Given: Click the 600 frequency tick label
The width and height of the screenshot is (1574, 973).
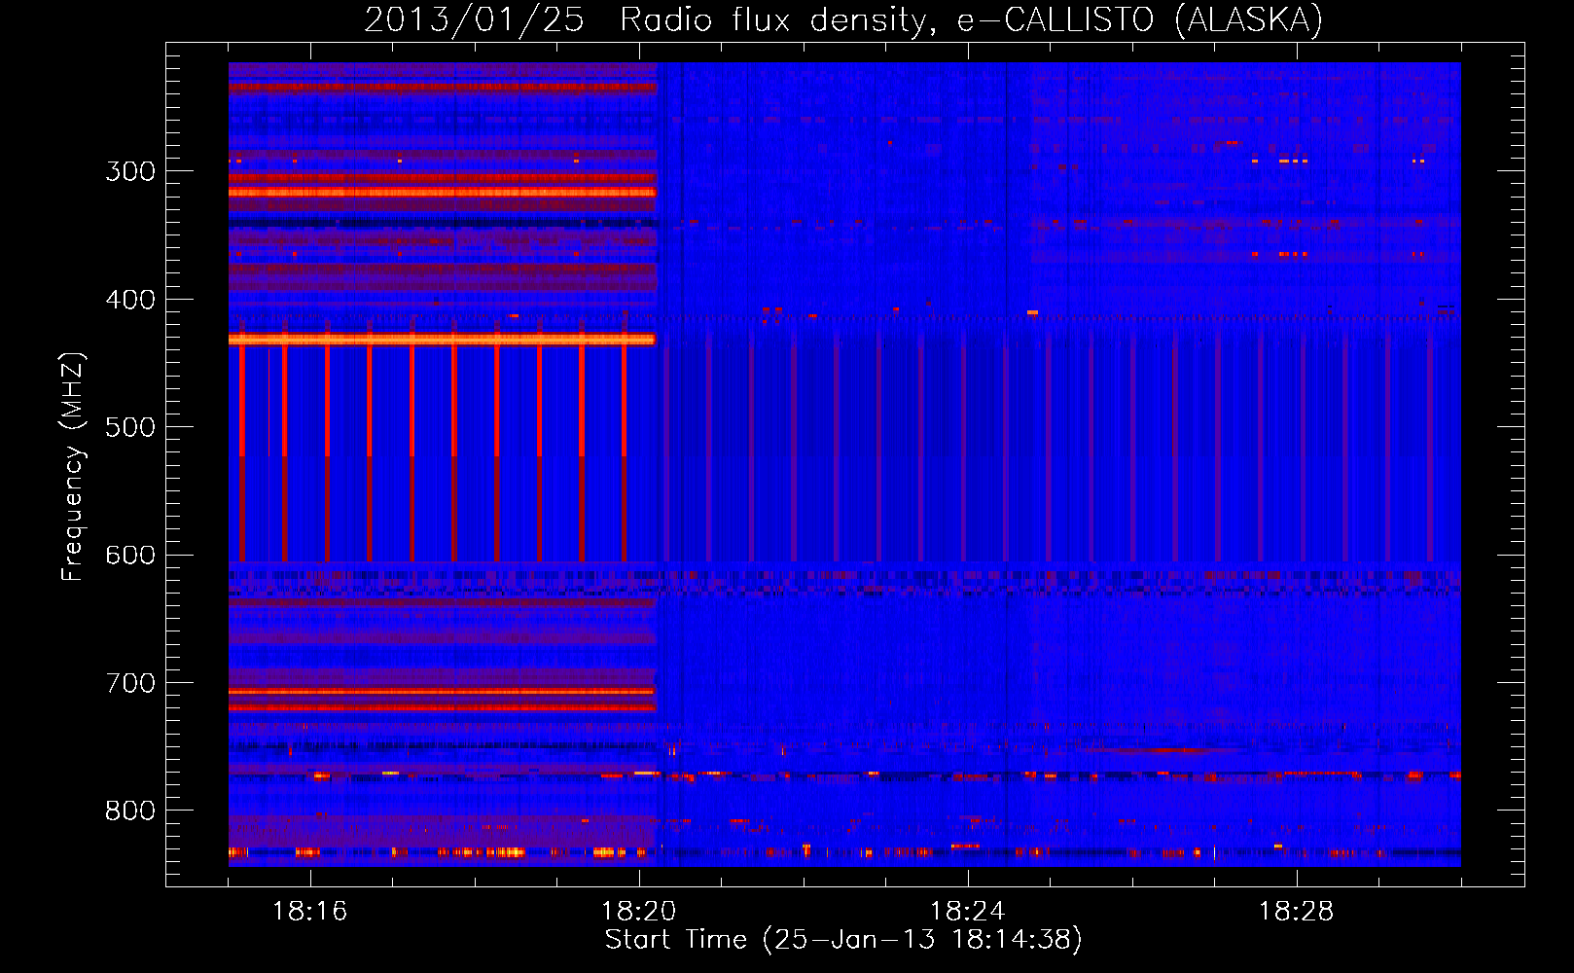Looking at the screenshot, I should [x=130, y=556].
